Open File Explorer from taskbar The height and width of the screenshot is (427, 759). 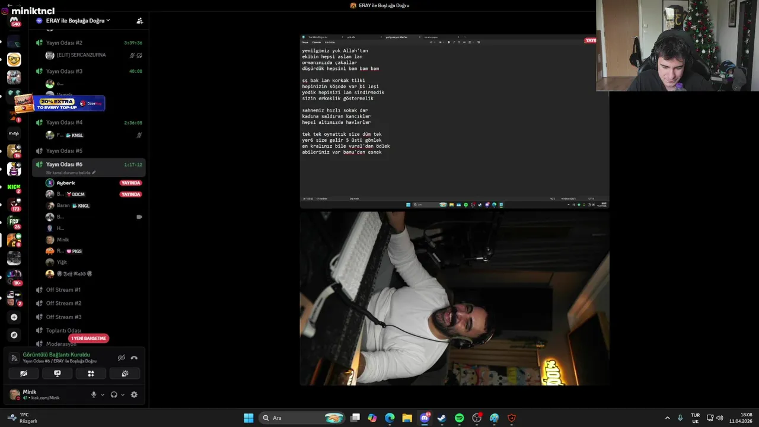point(407,418)
